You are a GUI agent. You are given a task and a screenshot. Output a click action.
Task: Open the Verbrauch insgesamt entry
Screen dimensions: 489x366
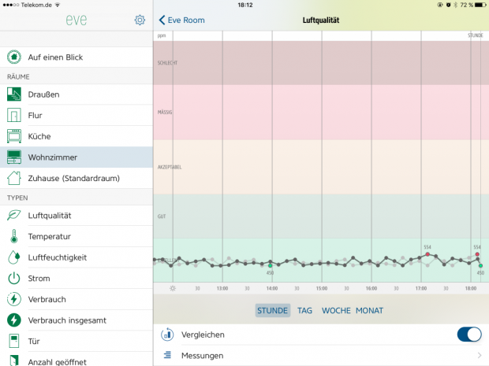[77, 320]
